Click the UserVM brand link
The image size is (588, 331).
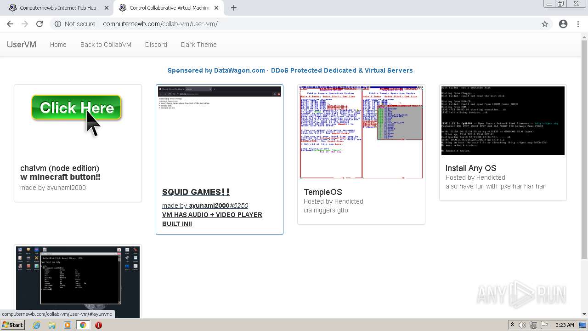point(22,45)
